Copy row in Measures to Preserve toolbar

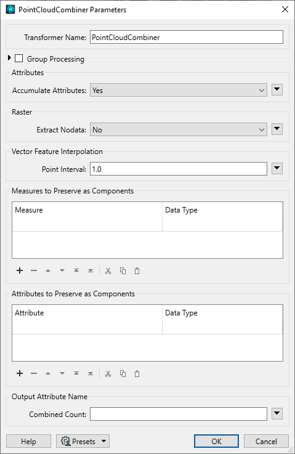(x=123, y=270)
